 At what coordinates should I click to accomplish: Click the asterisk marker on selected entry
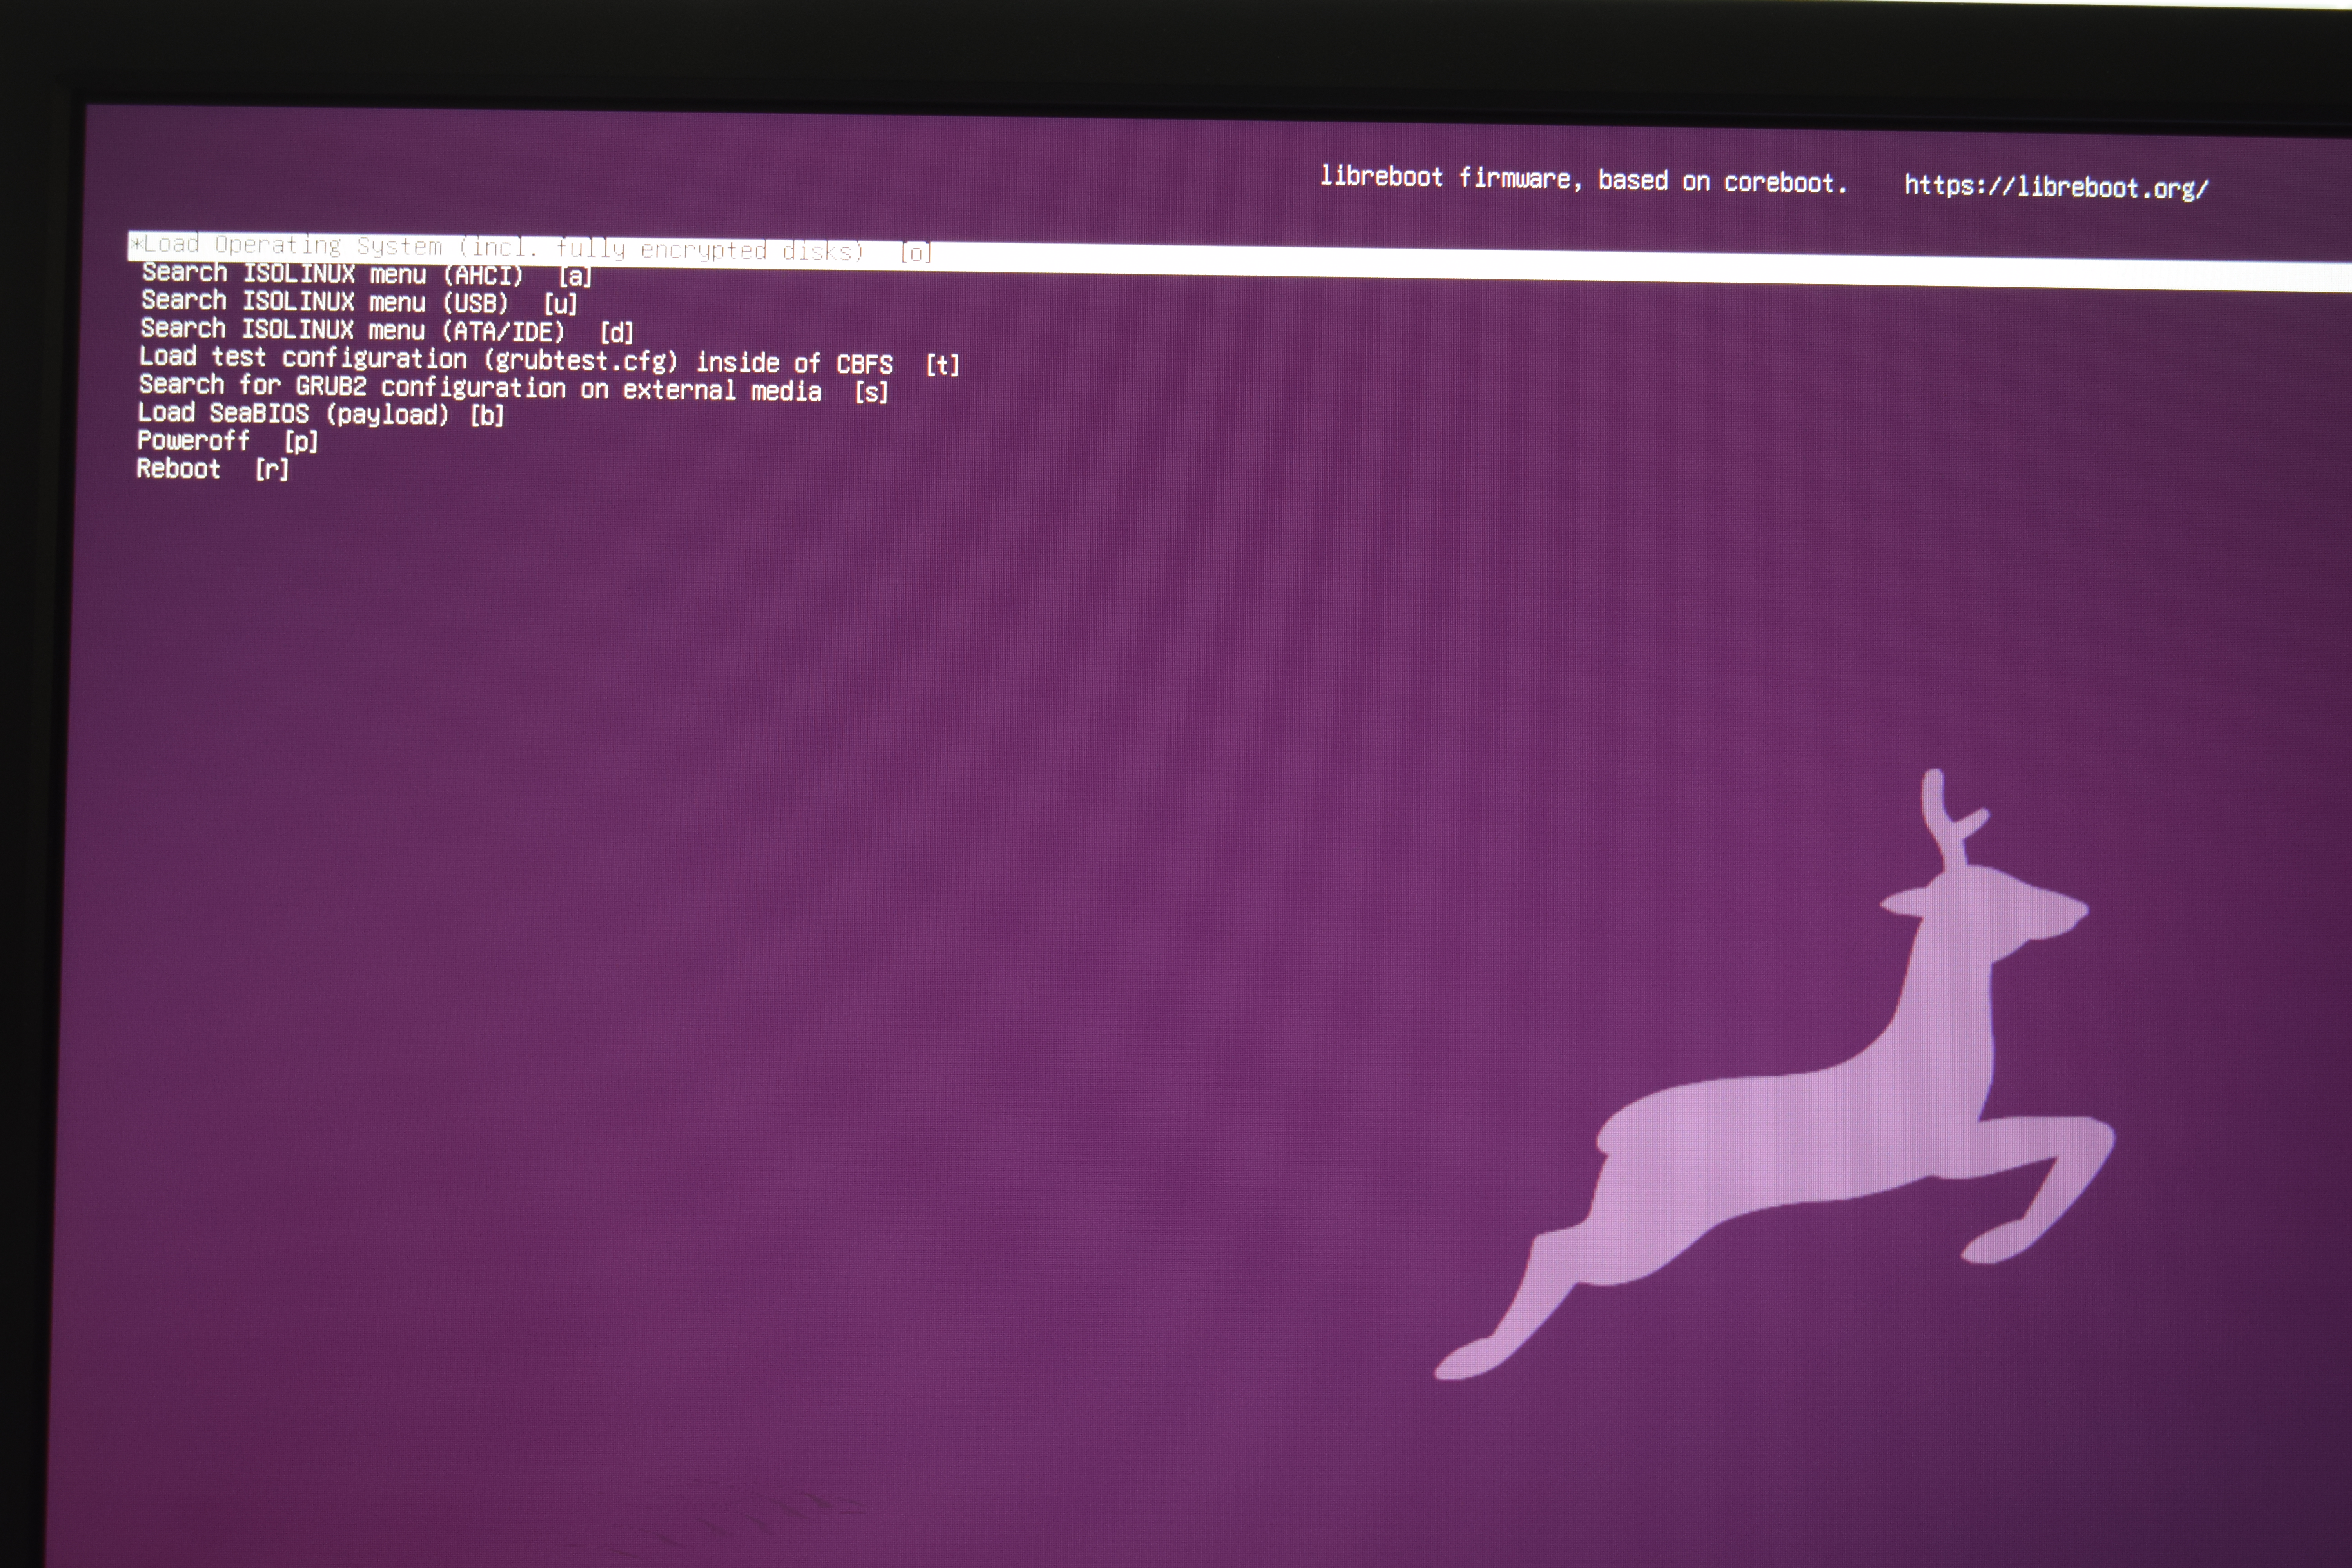(137, 243)
